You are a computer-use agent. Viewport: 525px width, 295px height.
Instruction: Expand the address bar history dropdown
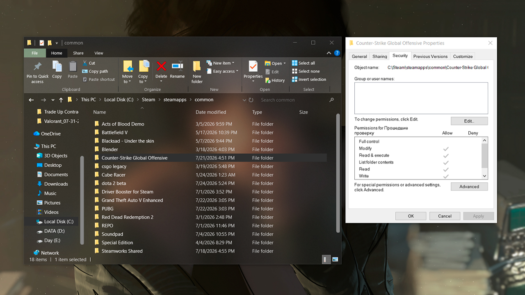pos(244,100)
